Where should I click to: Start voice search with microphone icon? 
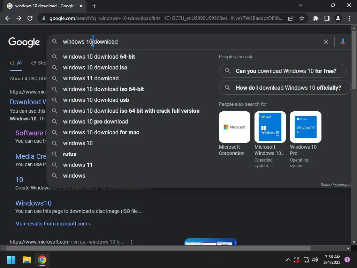(343, 42)
